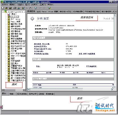Click the report's horizontal scrollbar right arrow
Viewport: 118px width, 115px height.
(113, 89)
